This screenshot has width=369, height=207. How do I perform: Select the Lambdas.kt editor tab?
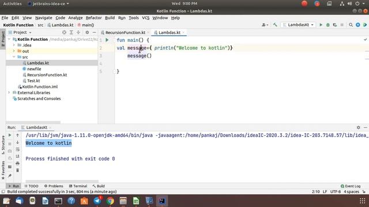[x=170, y=33]
